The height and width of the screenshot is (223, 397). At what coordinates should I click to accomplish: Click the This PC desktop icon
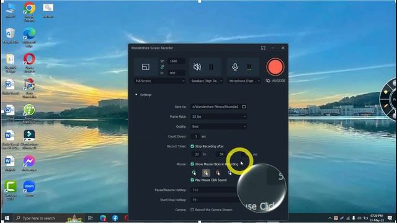pos(10,10)
